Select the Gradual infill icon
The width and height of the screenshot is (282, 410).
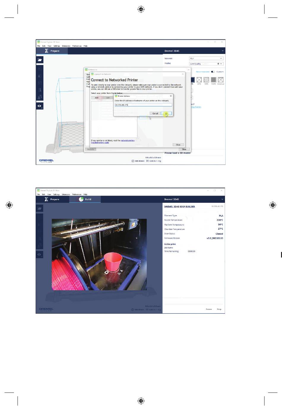coord(221,79)
